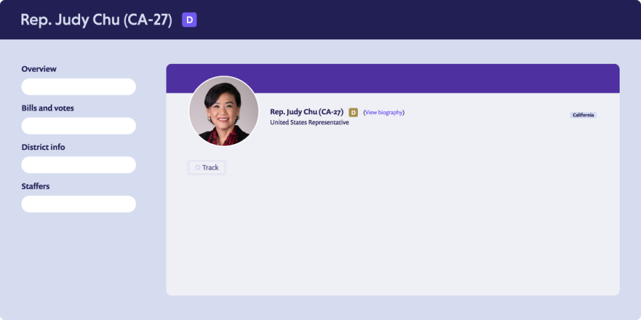This screenshot has height=320, width=641.
Task: Click the checkmark icon inside Track button
Action: [x=198, y=167]
